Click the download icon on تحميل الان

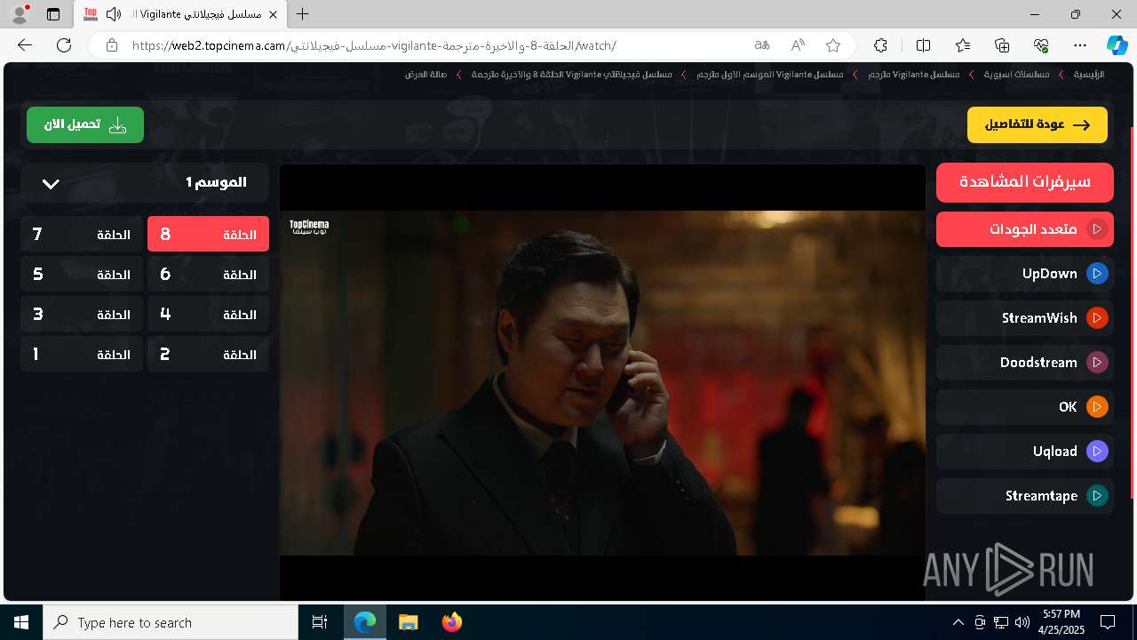[x=117, y=125]
